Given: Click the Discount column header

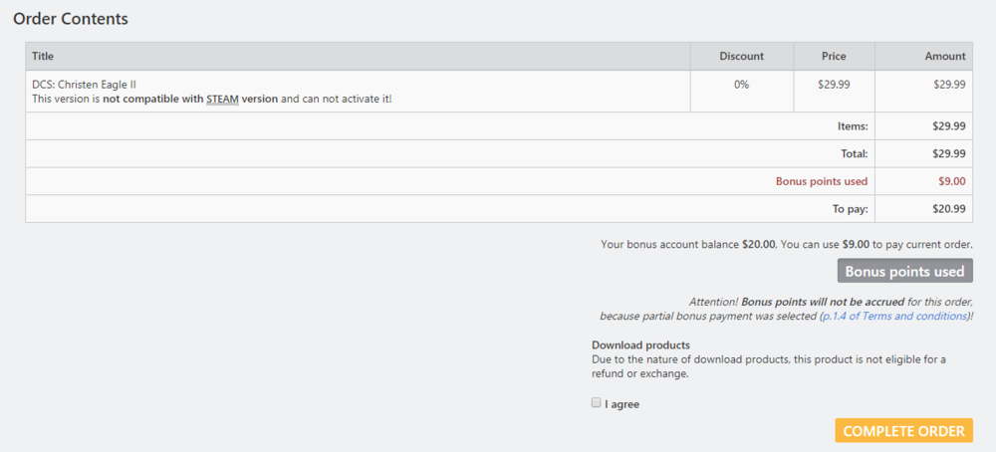Looking at the screenshot, I should [741, 57].
